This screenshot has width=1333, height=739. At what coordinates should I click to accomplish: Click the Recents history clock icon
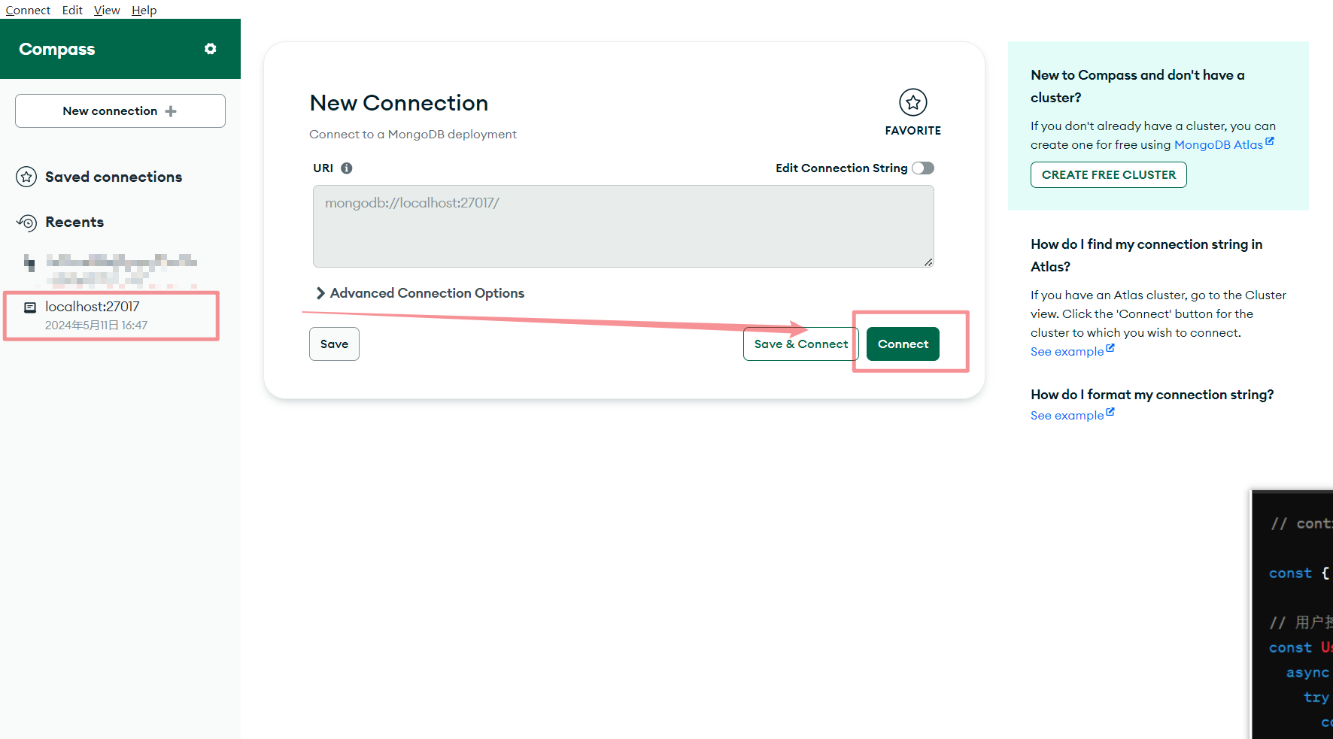(x=26, y=223)
